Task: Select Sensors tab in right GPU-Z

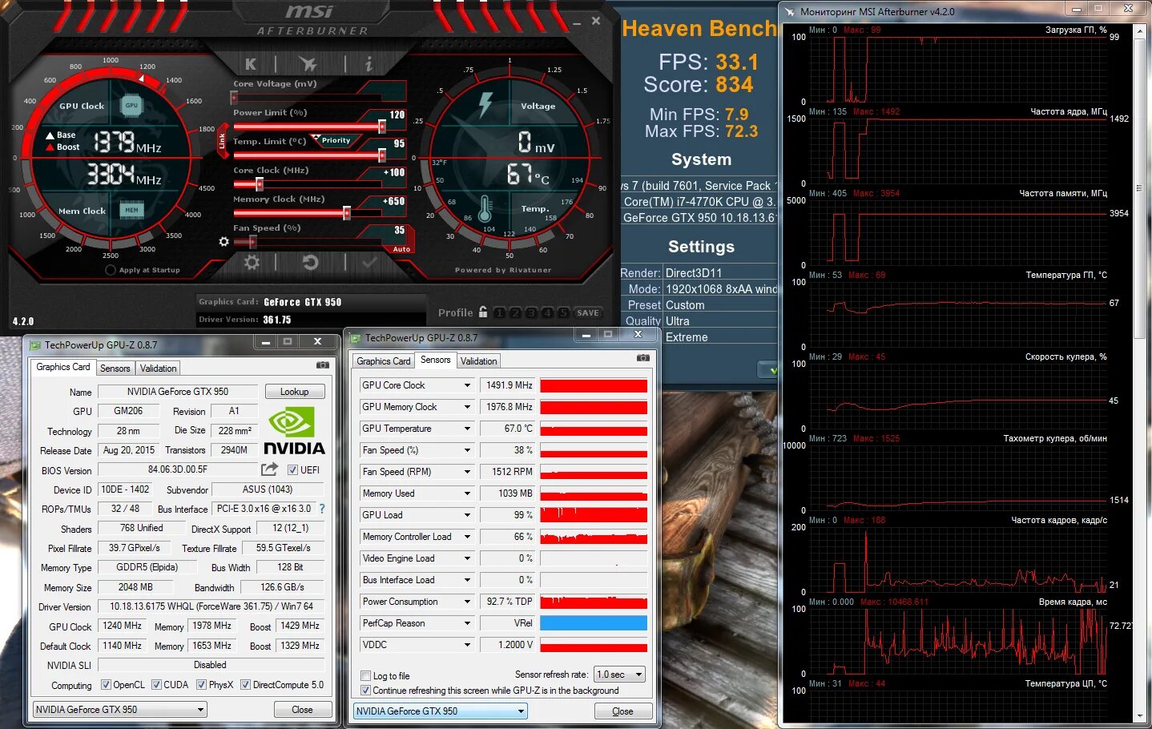Action: [435, 360]
